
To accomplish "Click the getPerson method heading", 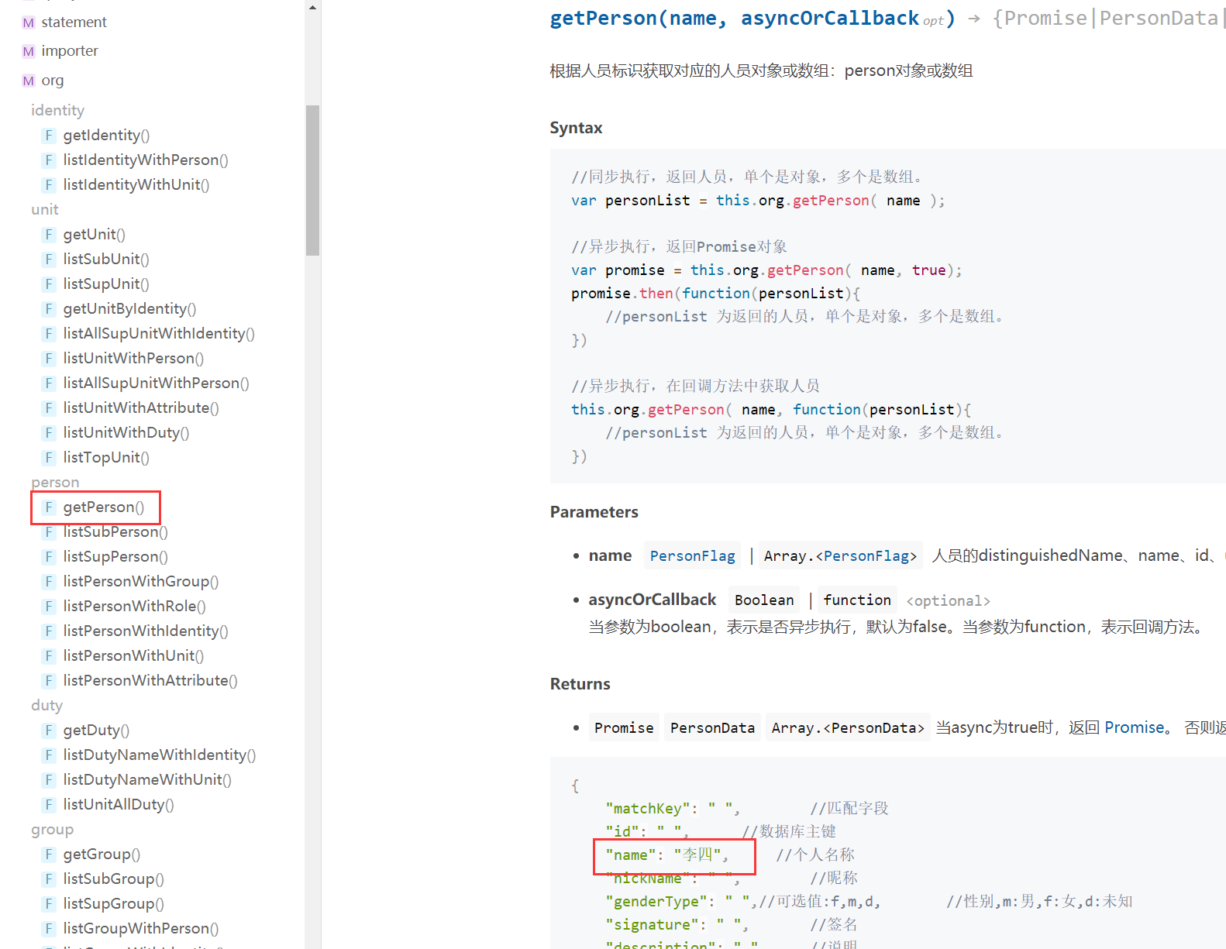I will coord(752,18).
